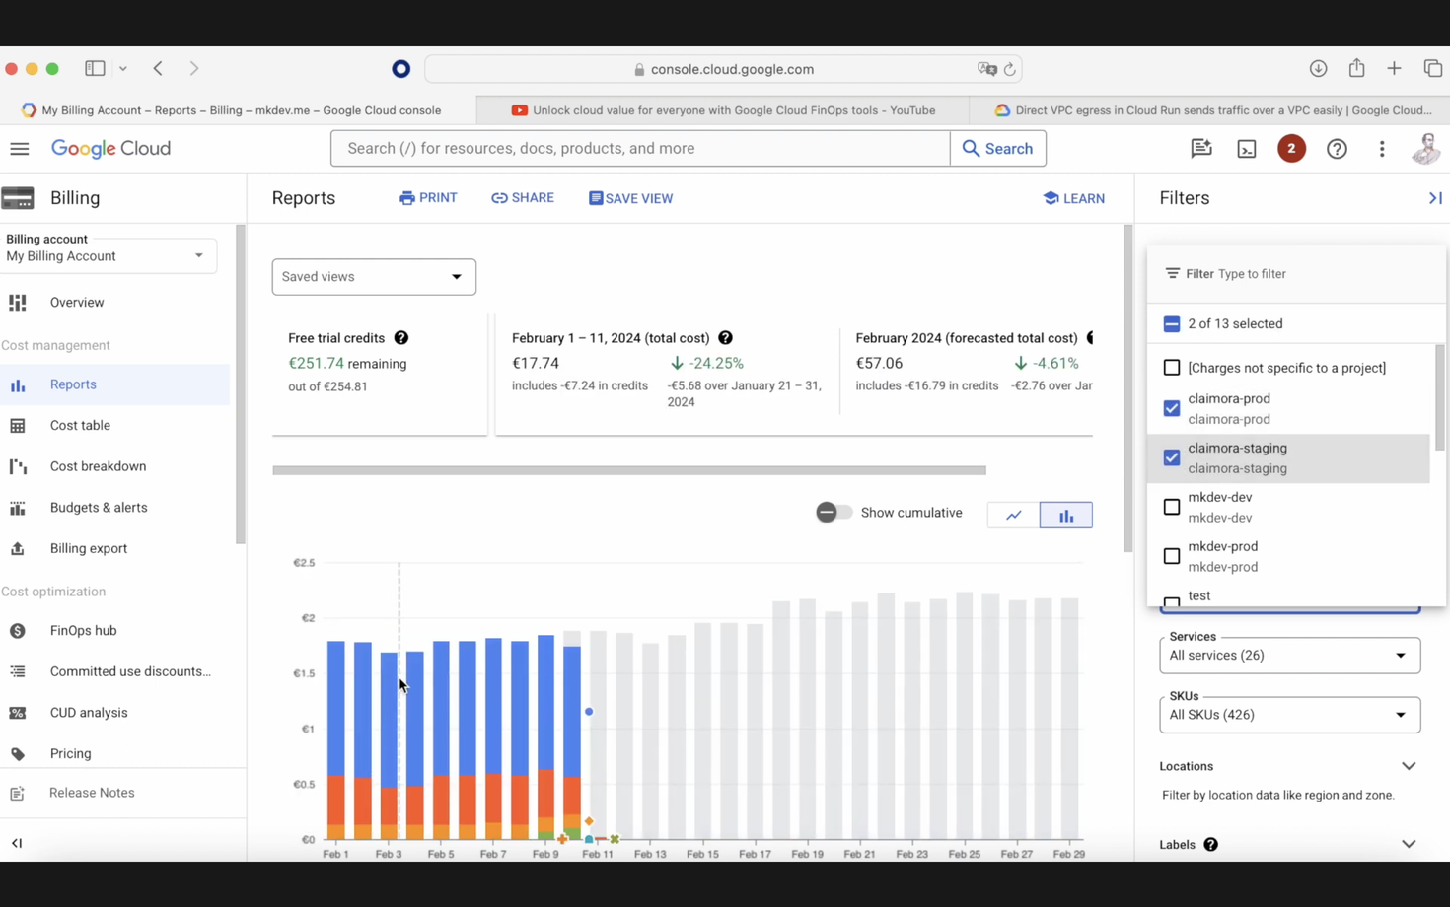Open Gemini chat assistant icon
Screen dimensions: 1450x907
1200,149
